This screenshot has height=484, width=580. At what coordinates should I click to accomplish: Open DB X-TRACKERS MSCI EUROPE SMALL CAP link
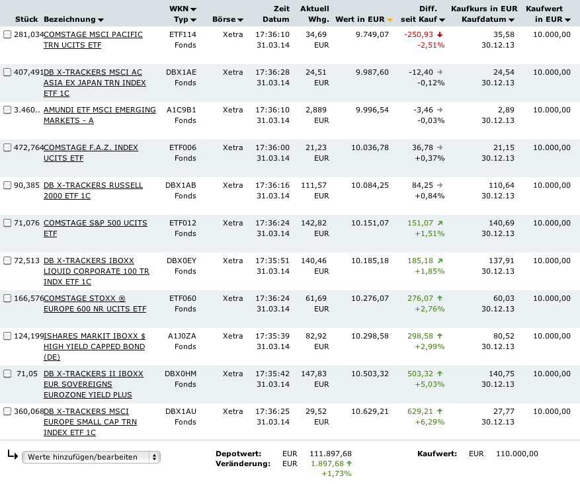click(x=90, y=422)
